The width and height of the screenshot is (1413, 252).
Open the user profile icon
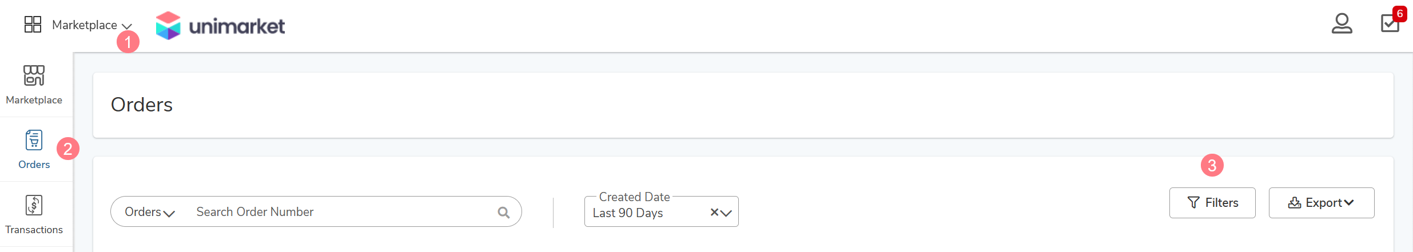1342,24
